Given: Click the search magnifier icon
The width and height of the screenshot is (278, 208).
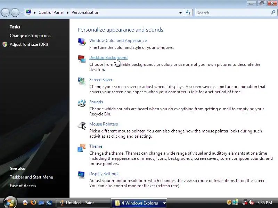Looking at the screenshot, I should point(273,12).
